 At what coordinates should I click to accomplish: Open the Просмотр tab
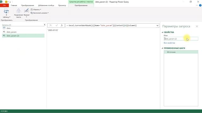click(62, 5)
